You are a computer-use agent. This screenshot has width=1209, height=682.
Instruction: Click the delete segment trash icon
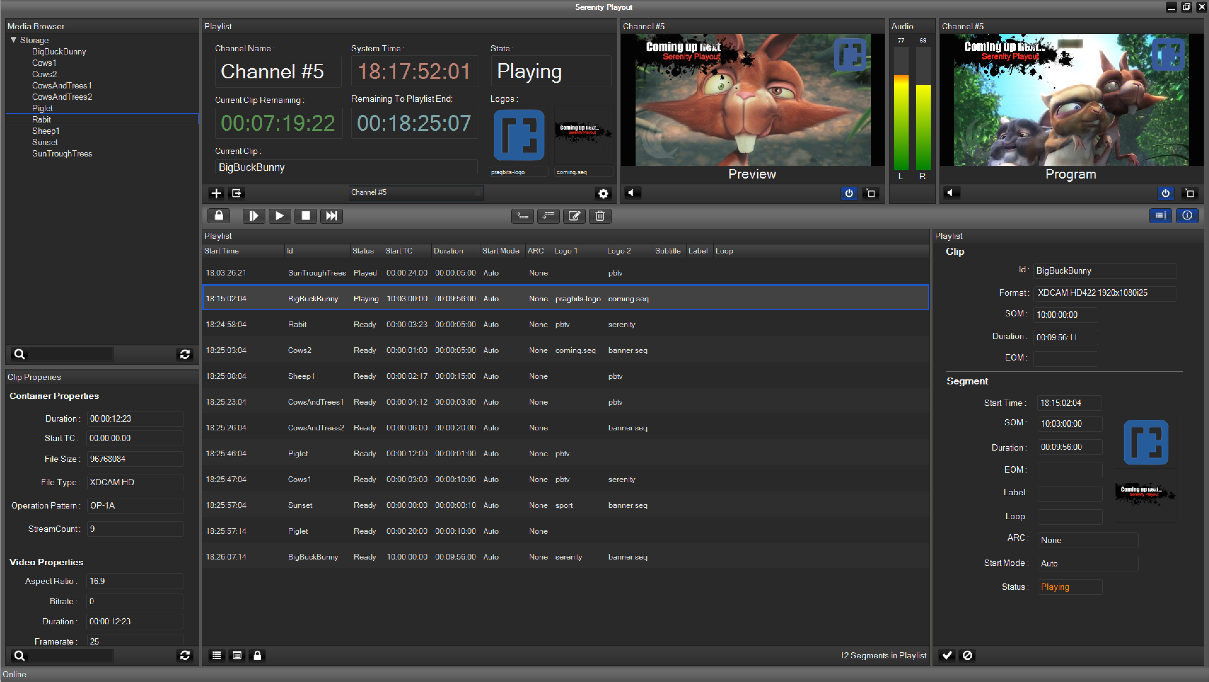600,216
